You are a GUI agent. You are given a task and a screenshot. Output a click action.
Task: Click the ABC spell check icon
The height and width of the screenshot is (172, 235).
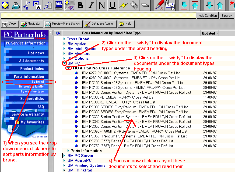pyautogui.click(x=59, y=5)
